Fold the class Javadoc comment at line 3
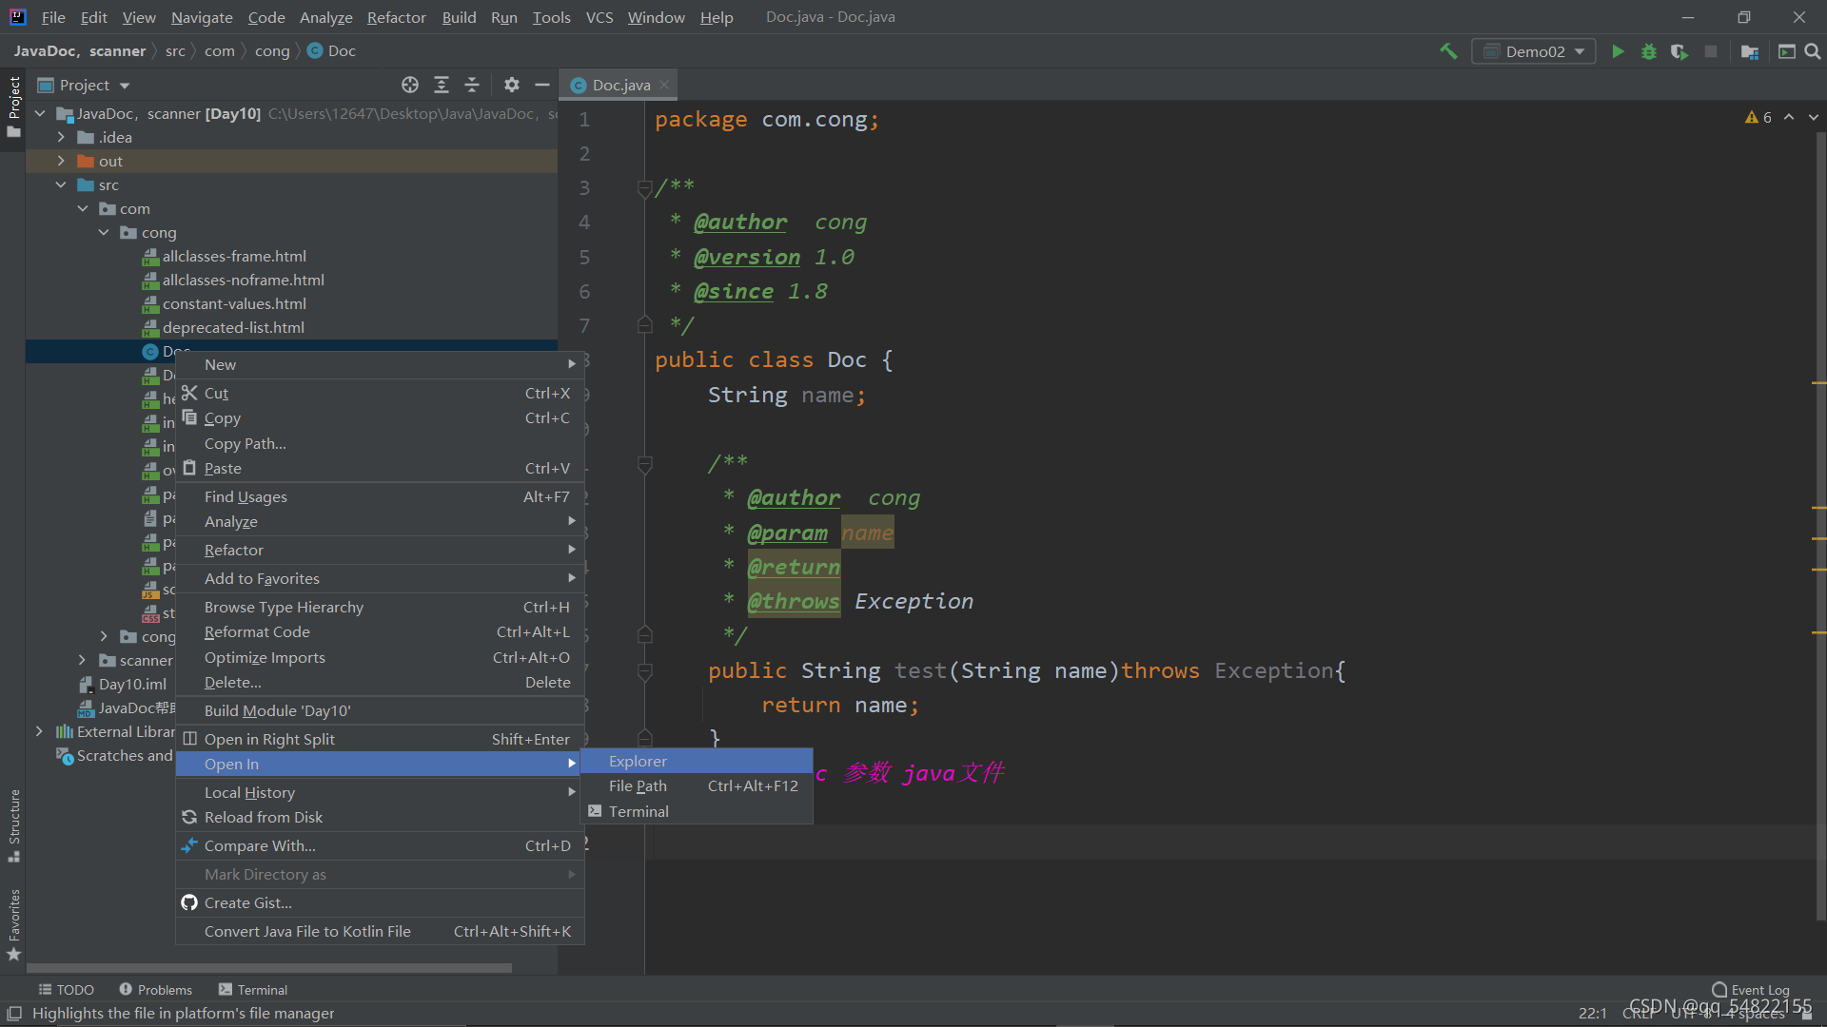The height and width of the screenshot is (1027, 1827). click(x=644, y=188)
